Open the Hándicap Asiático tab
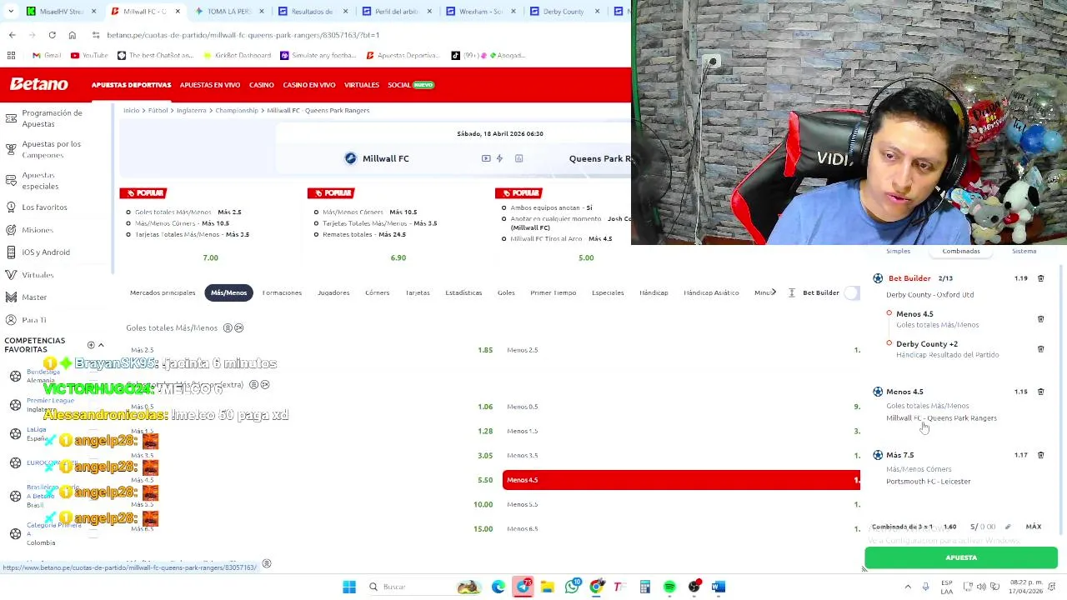The image size is (1067, 600). [x=711, y=292]
